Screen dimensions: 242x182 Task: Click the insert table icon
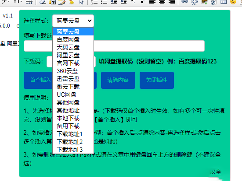(223, 2)
